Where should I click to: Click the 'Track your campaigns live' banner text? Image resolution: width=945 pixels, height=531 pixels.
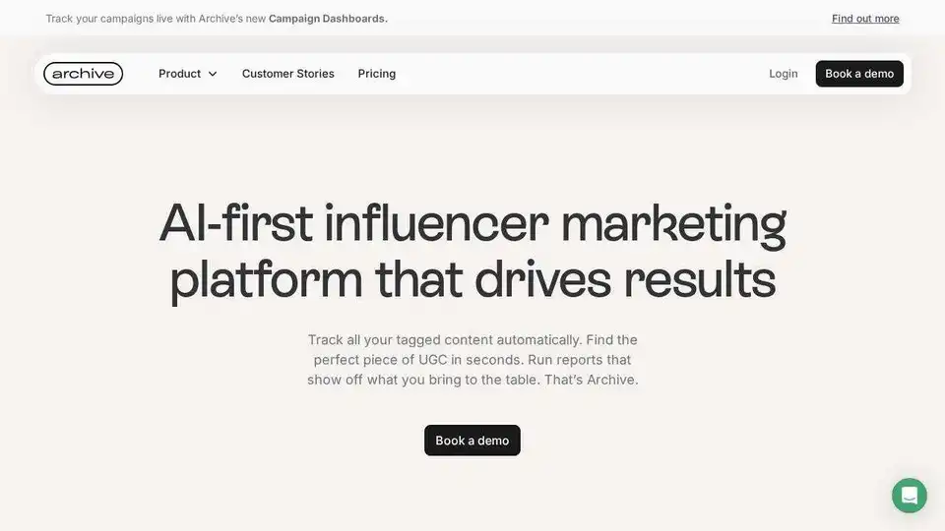click(109, 19)
